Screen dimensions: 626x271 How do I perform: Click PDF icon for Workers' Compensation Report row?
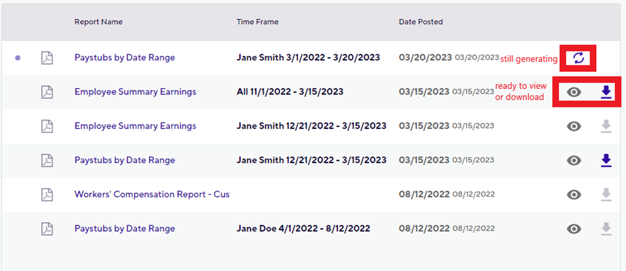(48, 195)
